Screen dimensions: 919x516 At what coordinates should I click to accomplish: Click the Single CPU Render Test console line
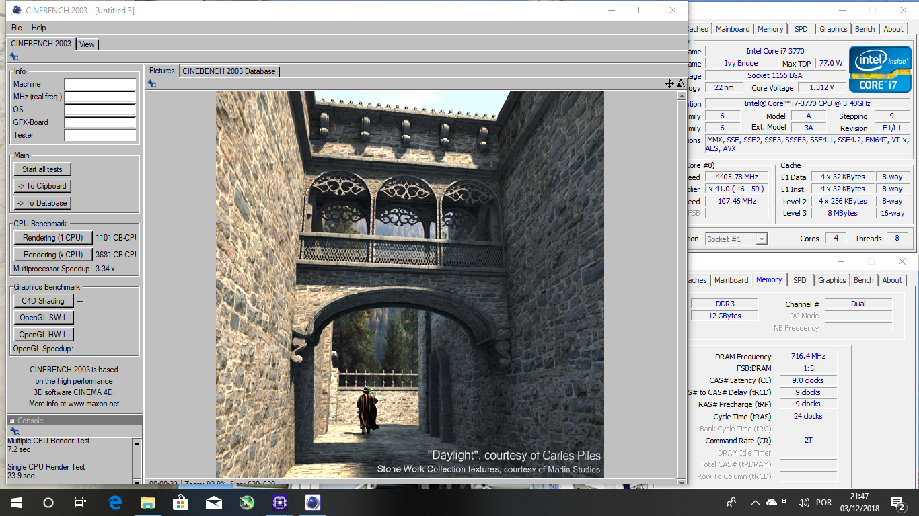[46, 466]
